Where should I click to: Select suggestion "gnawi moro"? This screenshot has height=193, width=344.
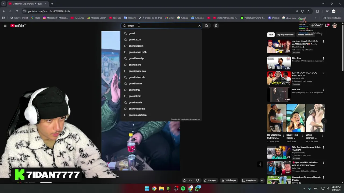pos(161,65)
